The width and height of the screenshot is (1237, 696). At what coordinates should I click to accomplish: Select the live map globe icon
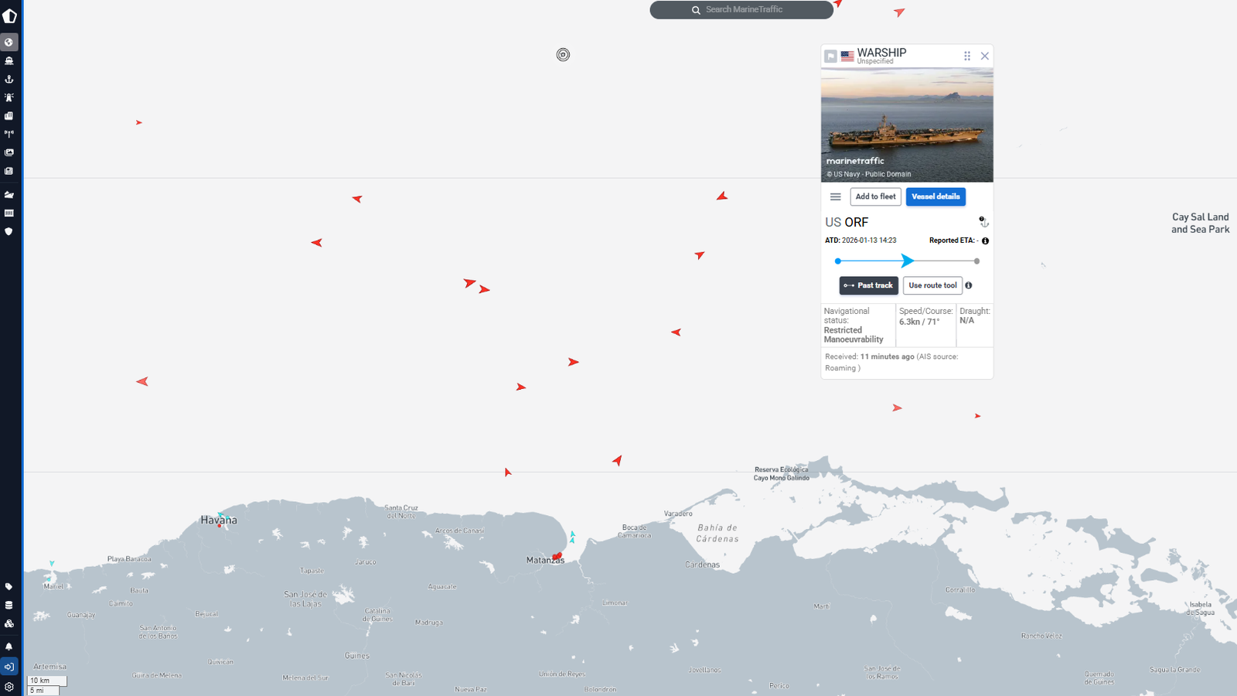[x=9, y=42]
